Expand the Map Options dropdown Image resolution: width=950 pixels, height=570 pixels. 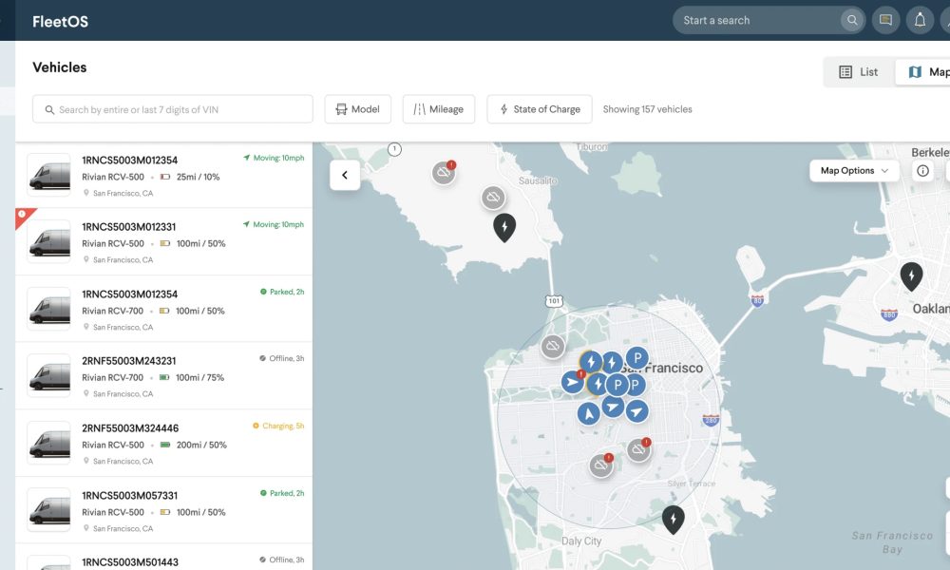854,171
